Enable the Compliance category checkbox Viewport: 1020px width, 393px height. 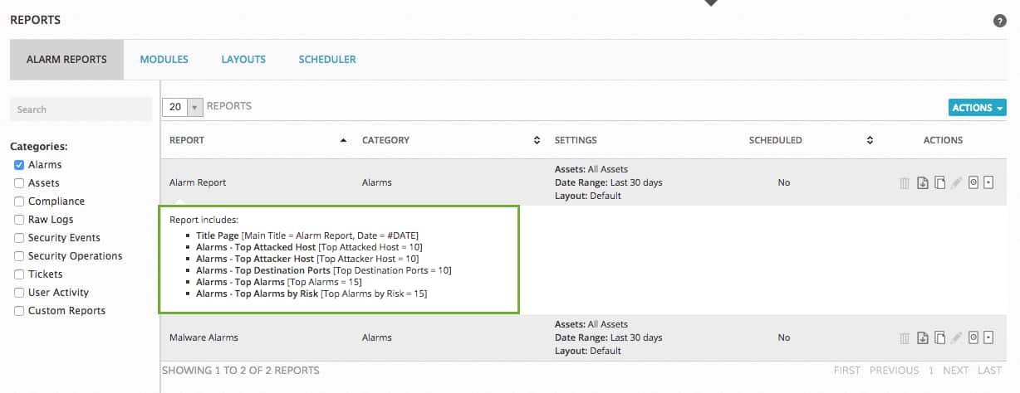coord(19,201)
